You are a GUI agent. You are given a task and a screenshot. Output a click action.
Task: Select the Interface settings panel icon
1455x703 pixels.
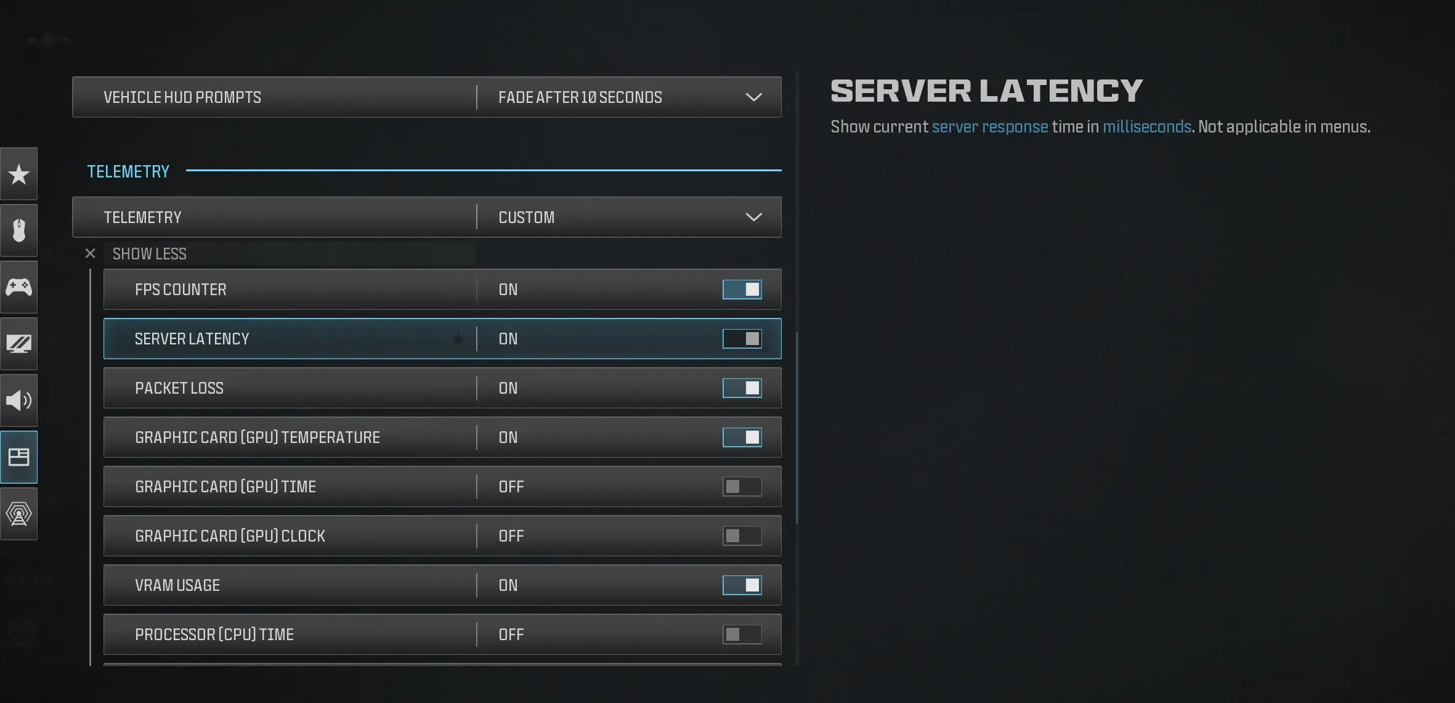[x=18, y=457]
